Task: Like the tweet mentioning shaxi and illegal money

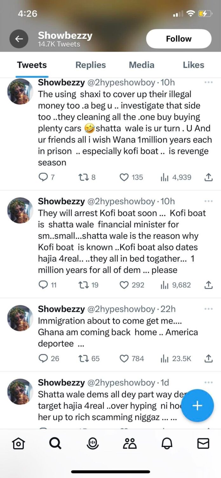Action: click(124, 177)
